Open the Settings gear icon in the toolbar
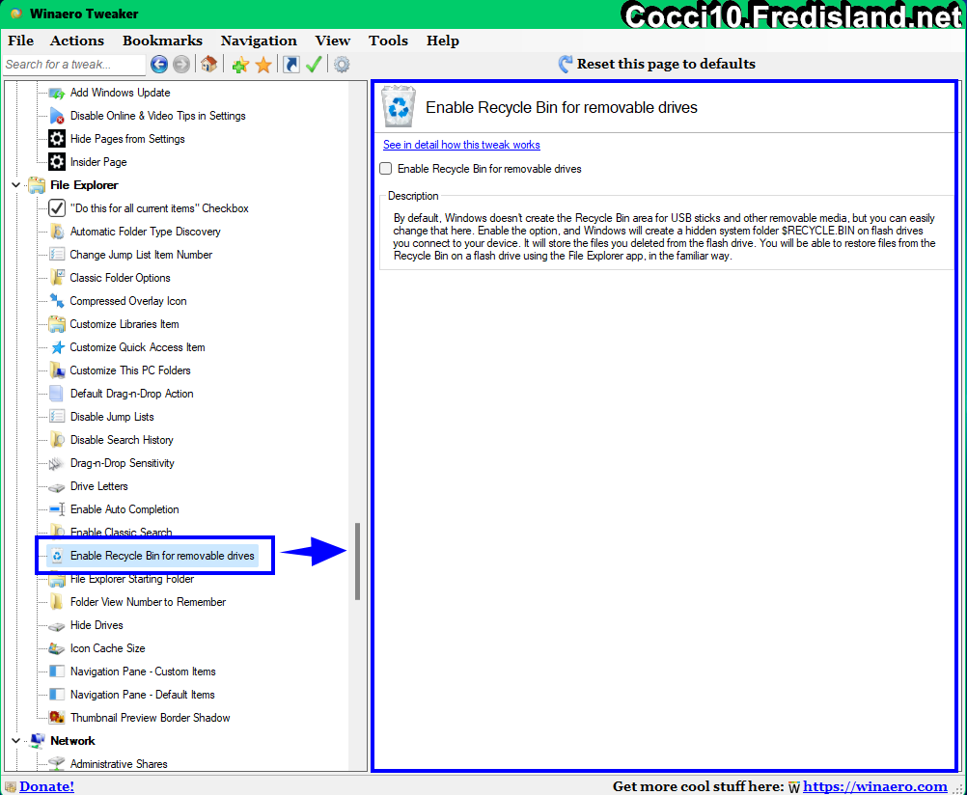This screenshot has height=795, width=967. coord(342,64)
